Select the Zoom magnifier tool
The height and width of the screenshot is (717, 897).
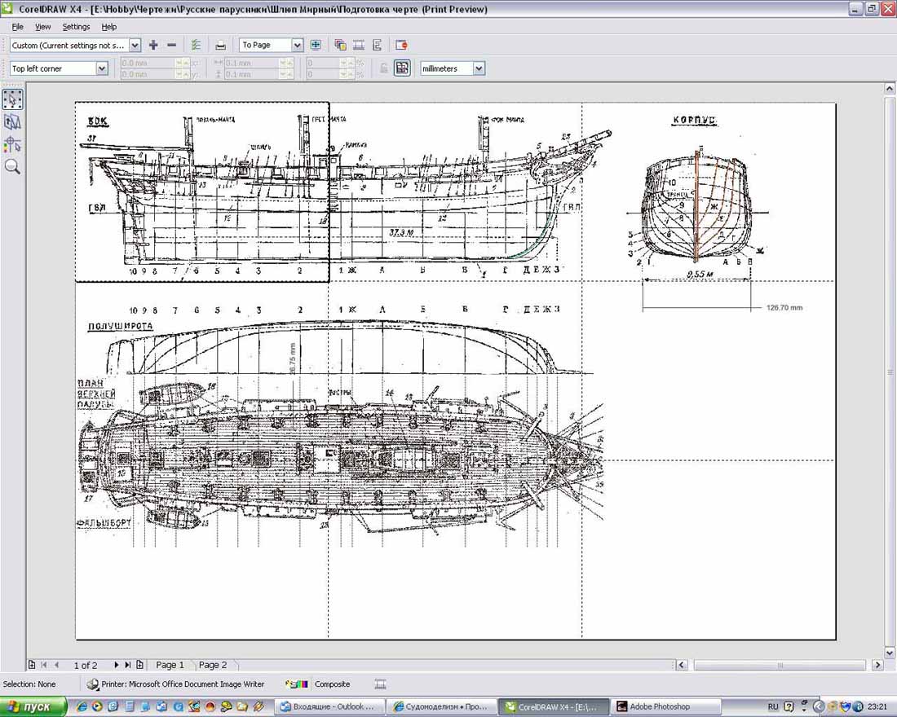(12, 167)
